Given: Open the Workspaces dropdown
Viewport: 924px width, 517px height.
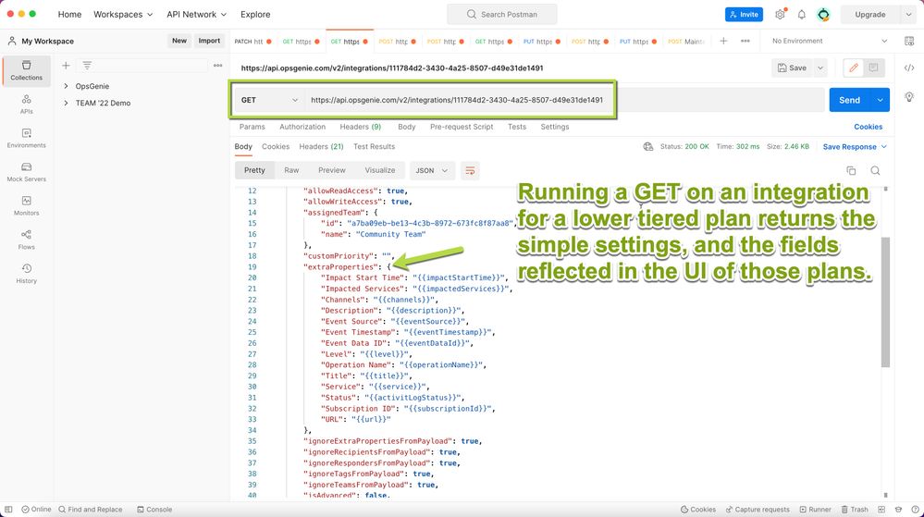Looking at the screenshot, I should tap(123, 14).
